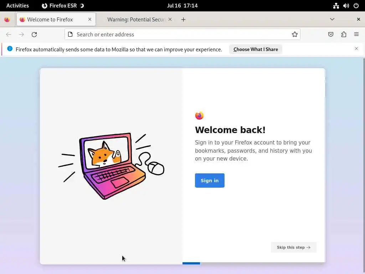This screenshot has height=274, width=365.
Task: Click Firefox logo above Welcome back
Action: pyautogui.click(x=199, y=116)
